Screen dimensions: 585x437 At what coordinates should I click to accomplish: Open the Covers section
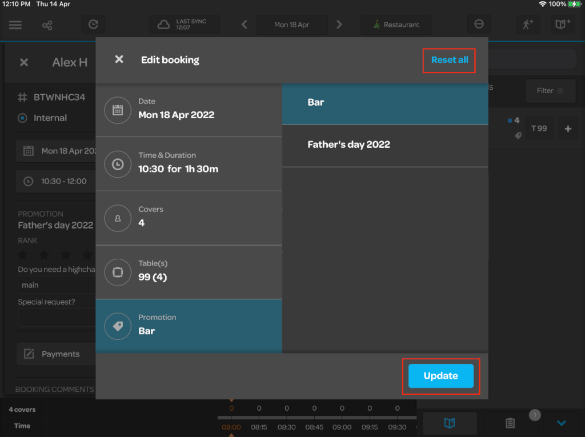[x=189, y=218]
